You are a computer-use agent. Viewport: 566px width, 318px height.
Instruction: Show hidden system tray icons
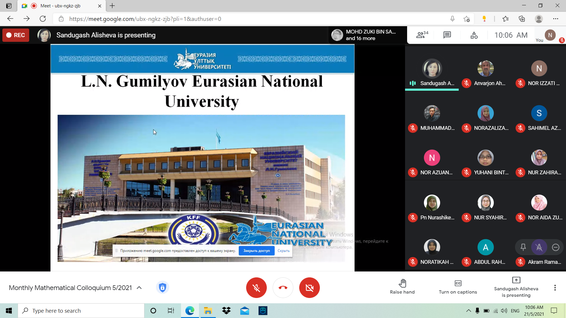468,311
